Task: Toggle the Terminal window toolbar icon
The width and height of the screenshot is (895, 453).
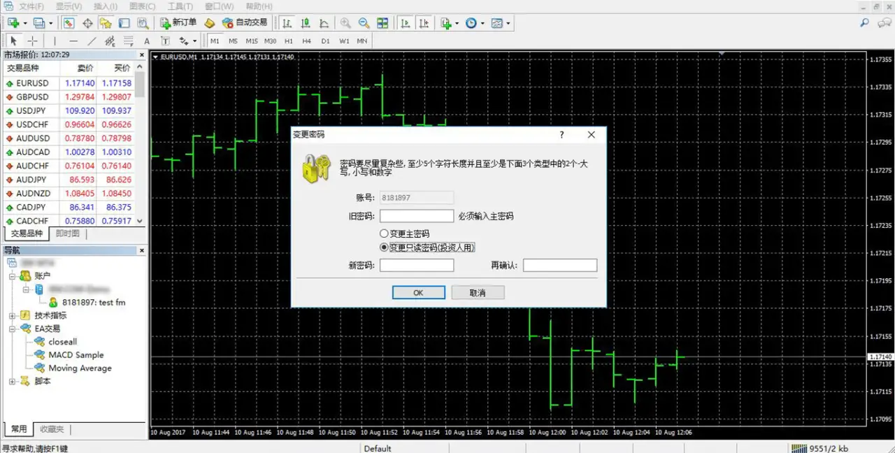Action: [x=124, y=23]
